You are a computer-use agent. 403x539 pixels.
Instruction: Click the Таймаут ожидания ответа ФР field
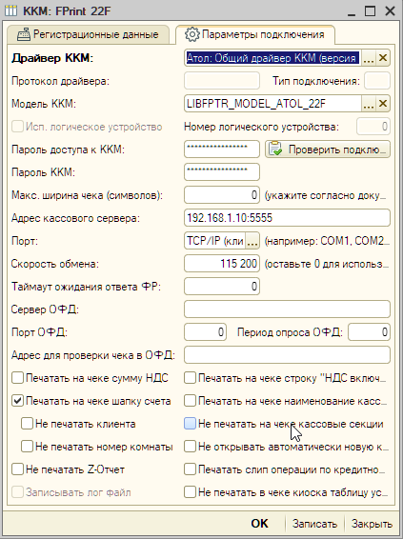click(222, 287)
